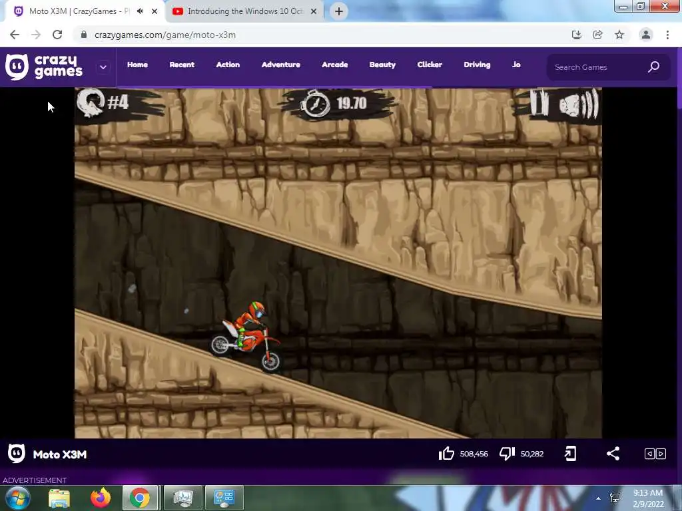The image size is (682, 511).
Task: Switch to Introducing the Windows 10 tab
Action: click(239, 11)
